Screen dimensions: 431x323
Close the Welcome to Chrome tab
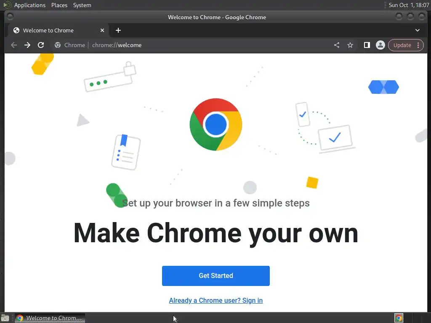(102, 30)
